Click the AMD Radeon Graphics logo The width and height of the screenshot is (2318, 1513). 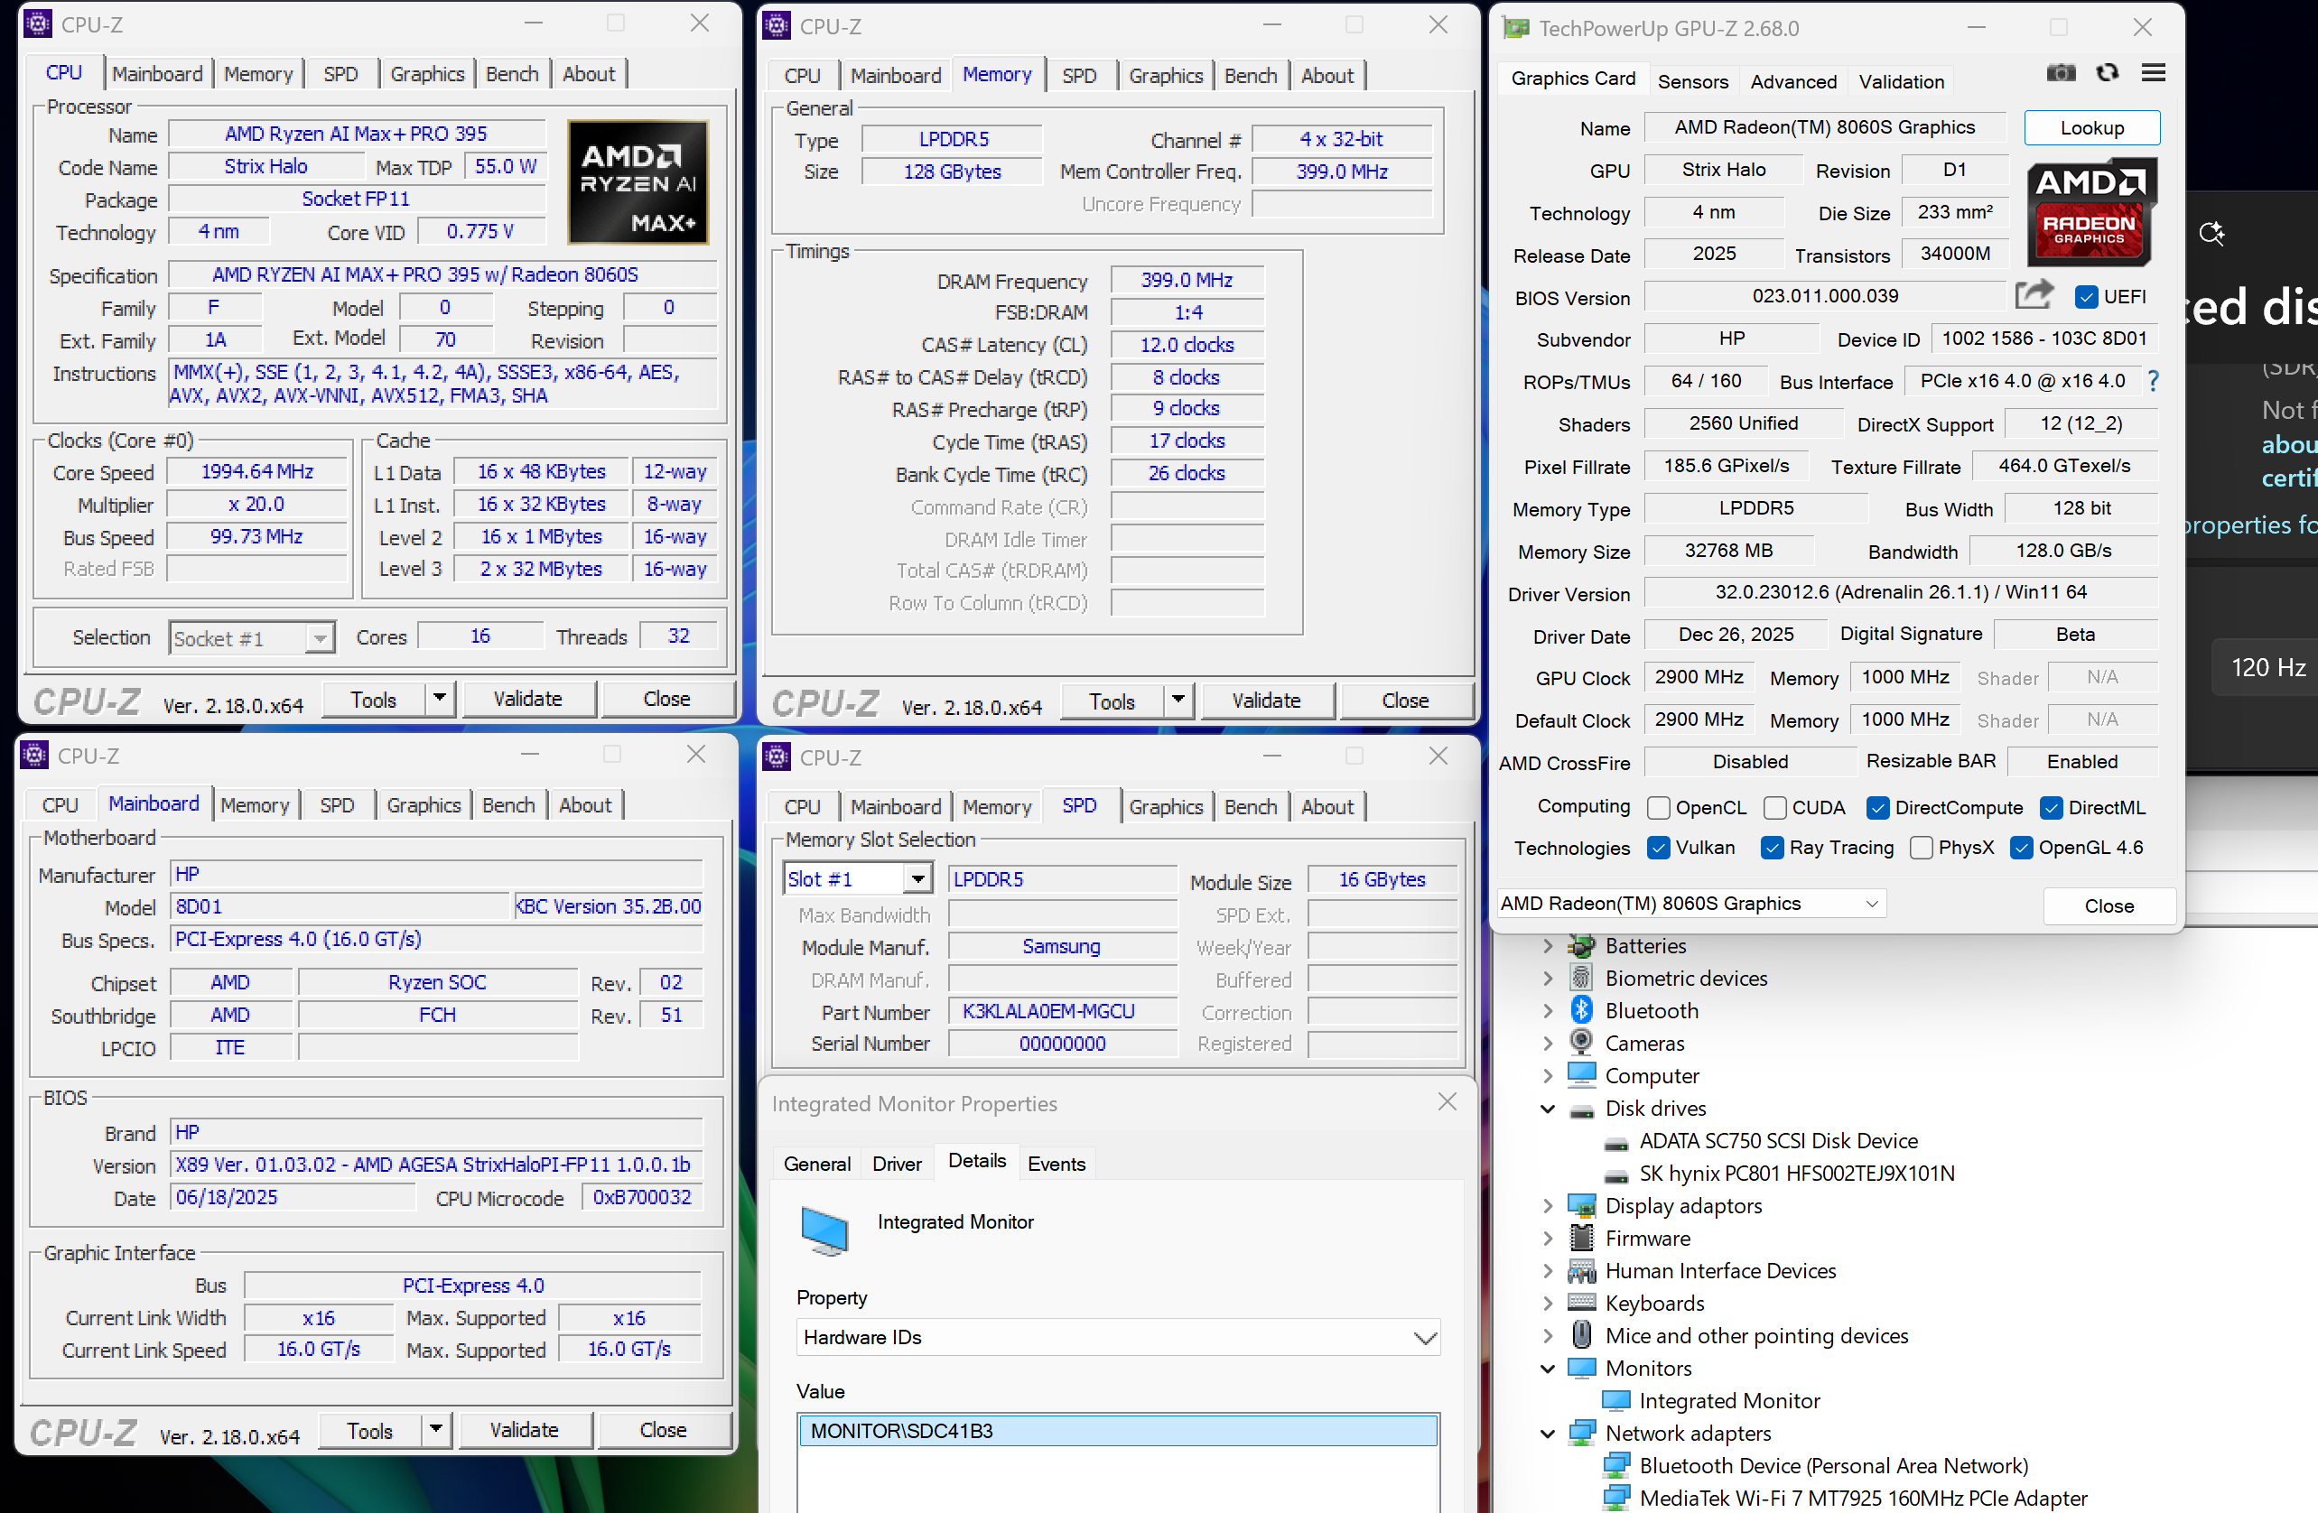pyautogui.click(x=2090, y=212)
